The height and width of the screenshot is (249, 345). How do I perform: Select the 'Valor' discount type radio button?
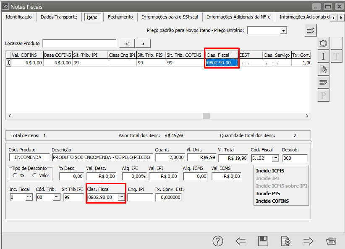(34, 175)
